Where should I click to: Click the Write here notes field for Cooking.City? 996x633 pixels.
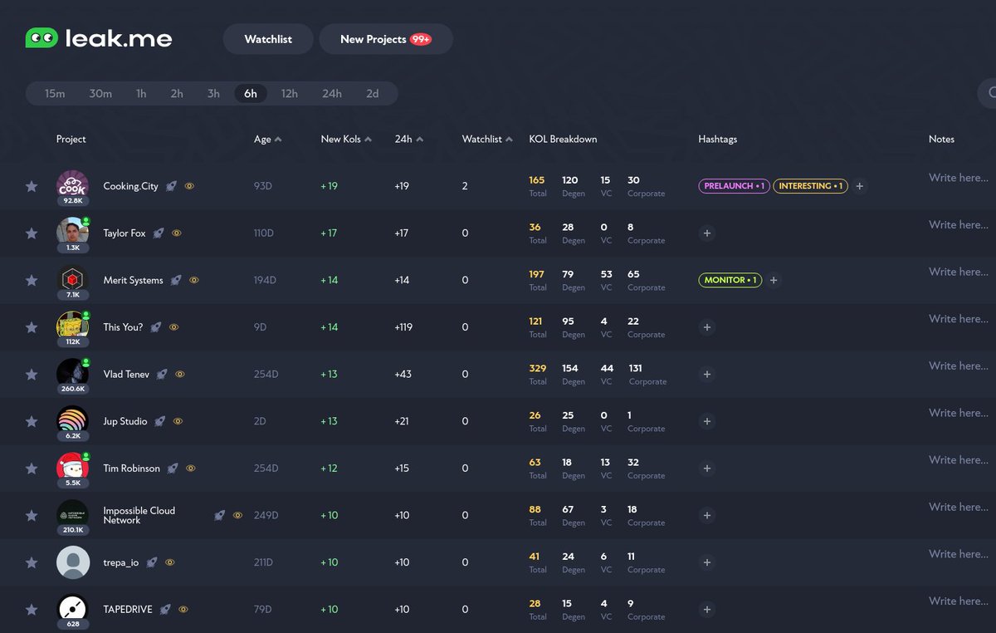coord(957,178)
